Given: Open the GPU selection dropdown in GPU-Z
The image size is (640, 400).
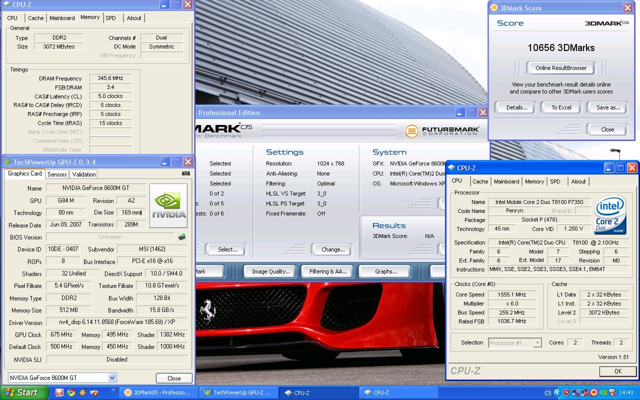Looking at the screenshot, I should (x=112, y=378).
